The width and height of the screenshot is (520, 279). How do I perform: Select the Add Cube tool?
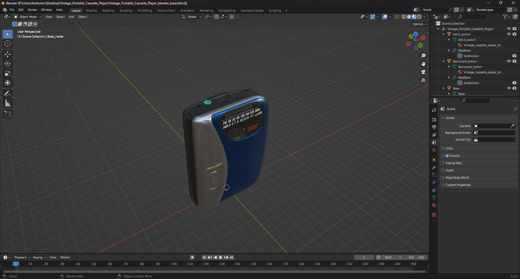pos(8,114)
